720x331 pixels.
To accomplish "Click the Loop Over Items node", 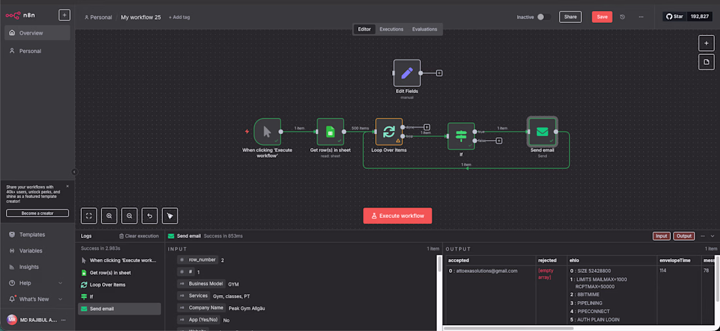I will point(389,132).
